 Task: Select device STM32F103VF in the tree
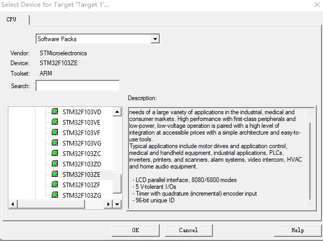click(x=81, y=133)
